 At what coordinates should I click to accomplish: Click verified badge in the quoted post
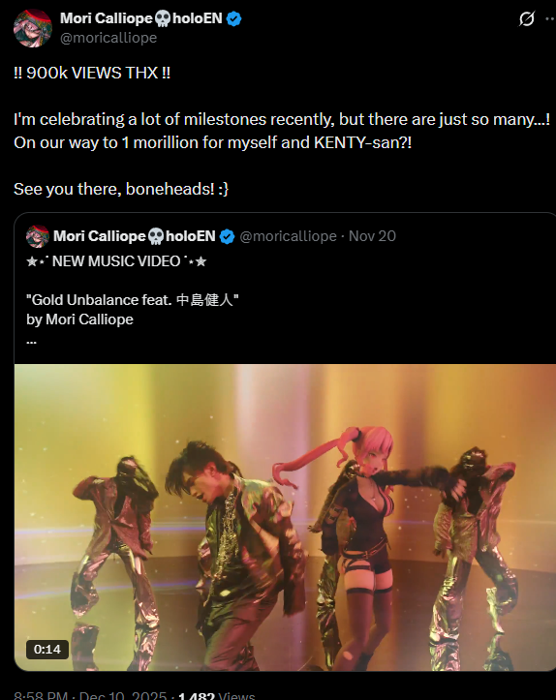[227, 236]
